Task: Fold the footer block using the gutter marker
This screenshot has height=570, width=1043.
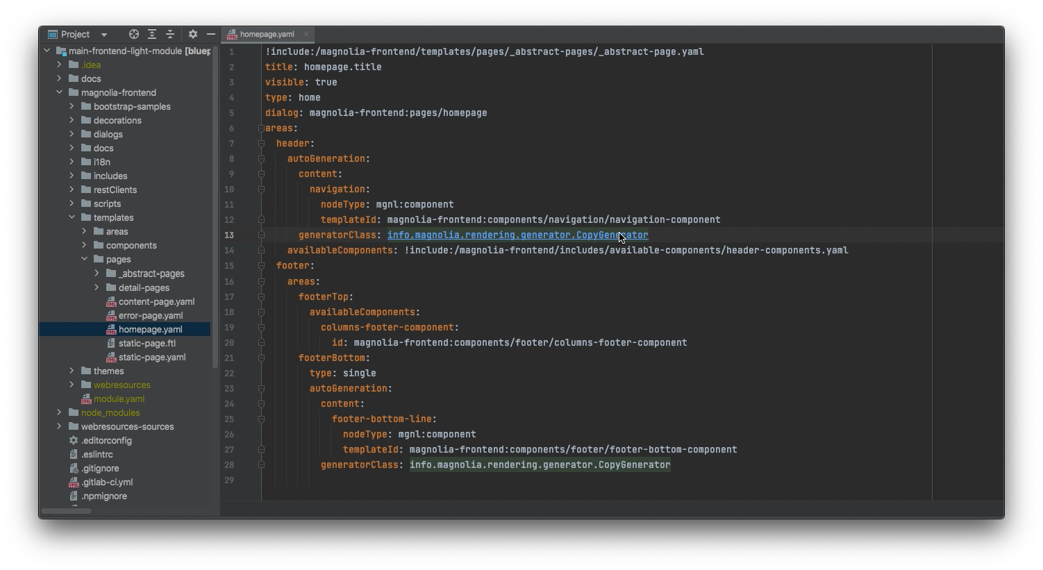Action: pyautogui.click(x=260, y=265)
